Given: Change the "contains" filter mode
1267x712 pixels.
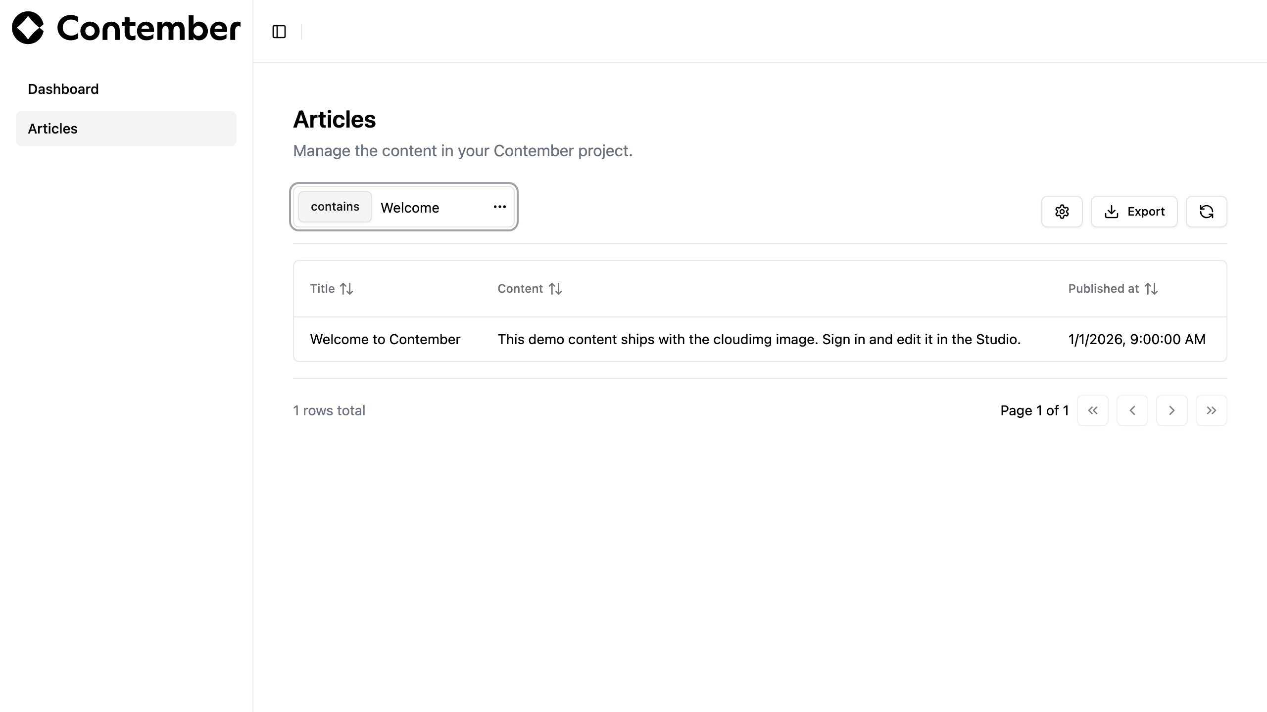Looking at the screenshot, I should [x=335, y=207].
